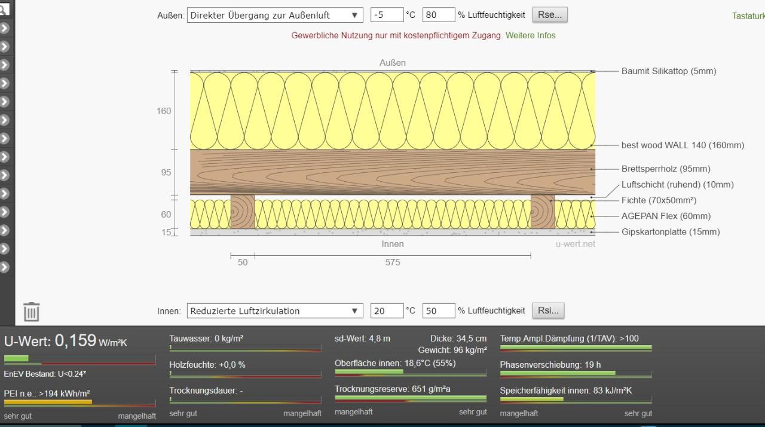Click the 50 stud width dimension
Screen dimensions: 765x427
click(x=242, y=263)
